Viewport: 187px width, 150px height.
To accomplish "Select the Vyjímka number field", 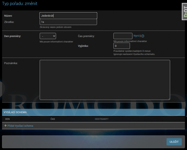I will [x=121, y=46].
